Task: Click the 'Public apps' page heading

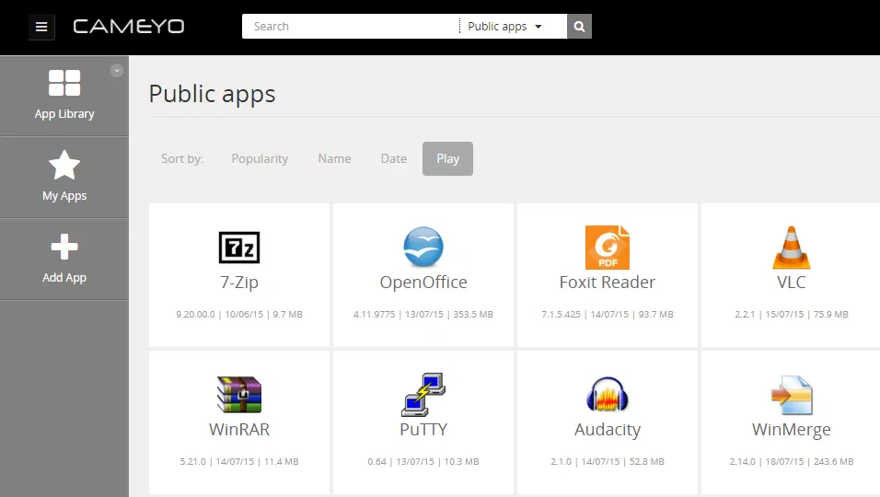Action: coord(212,94)
